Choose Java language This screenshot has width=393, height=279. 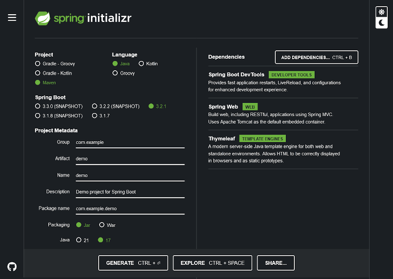[x=121, y=64]
